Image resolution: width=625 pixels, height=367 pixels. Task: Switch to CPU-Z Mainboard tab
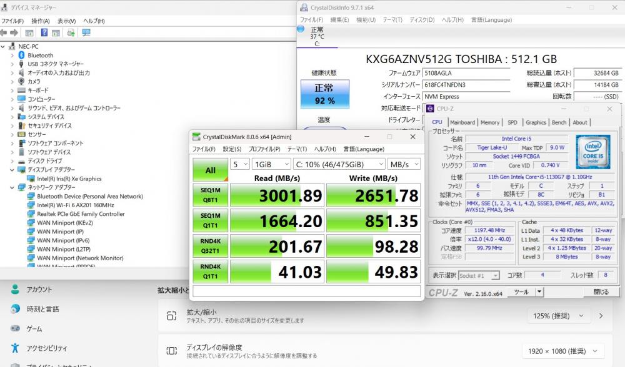pyautogui.click(x=462, y=122)
